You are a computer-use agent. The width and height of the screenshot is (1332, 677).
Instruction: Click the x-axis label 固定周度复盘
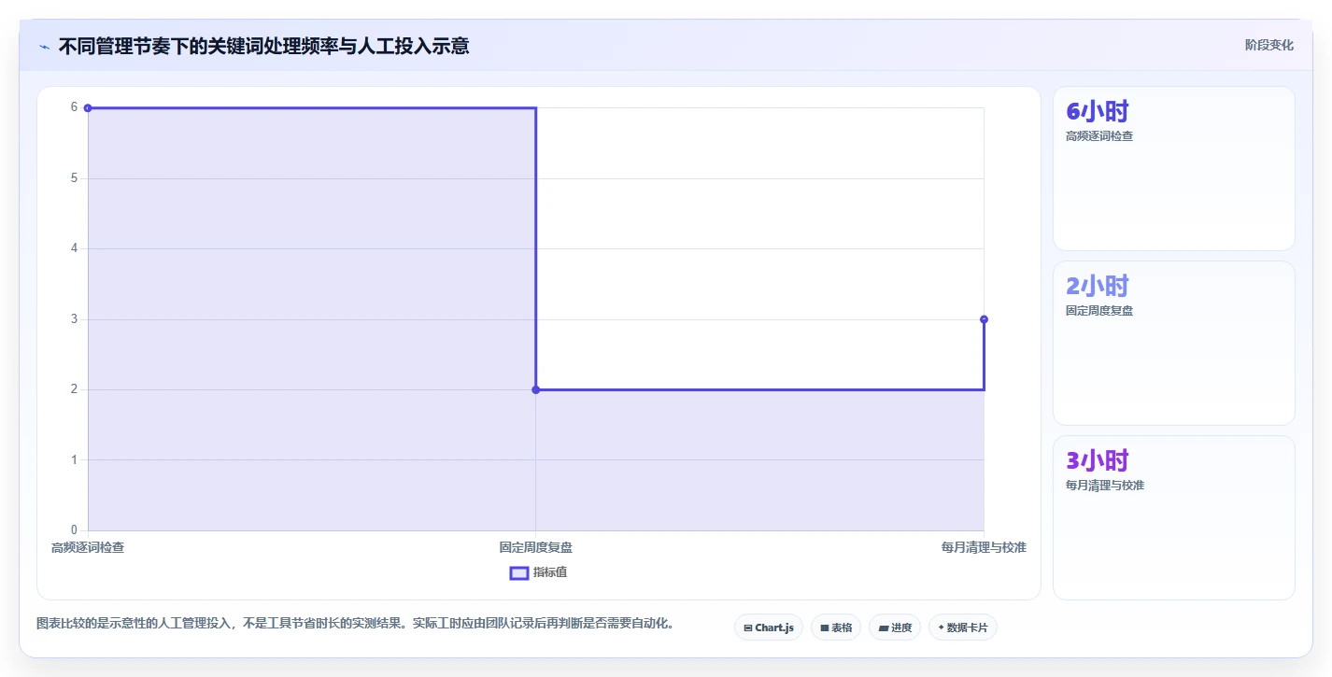click(536, 547)
